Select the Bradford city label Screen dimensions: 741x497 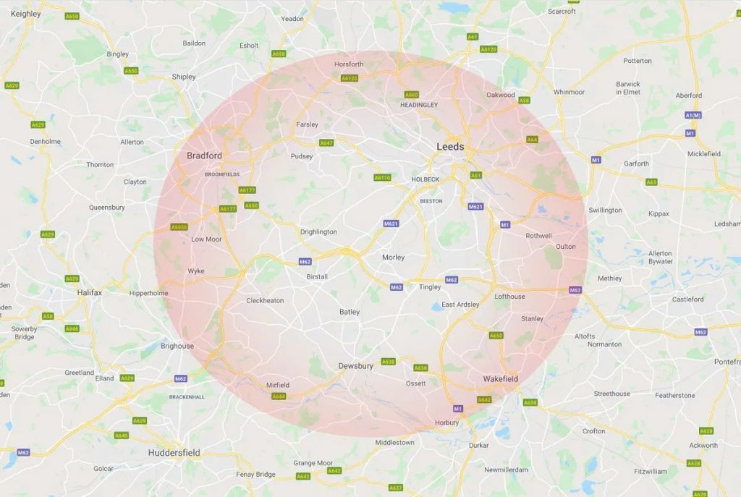204,156
